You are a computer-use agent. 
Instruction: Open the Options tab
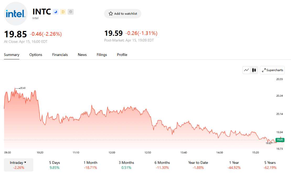click(36, 55)
